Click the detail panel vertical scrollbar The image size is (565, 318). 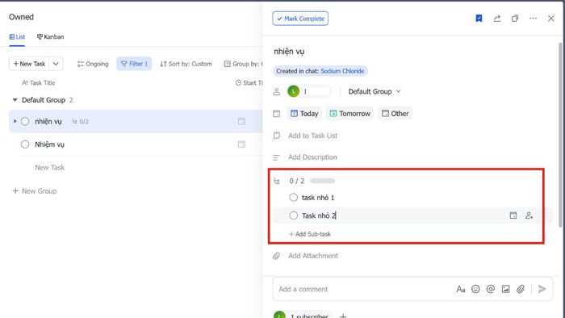(560, 135)
